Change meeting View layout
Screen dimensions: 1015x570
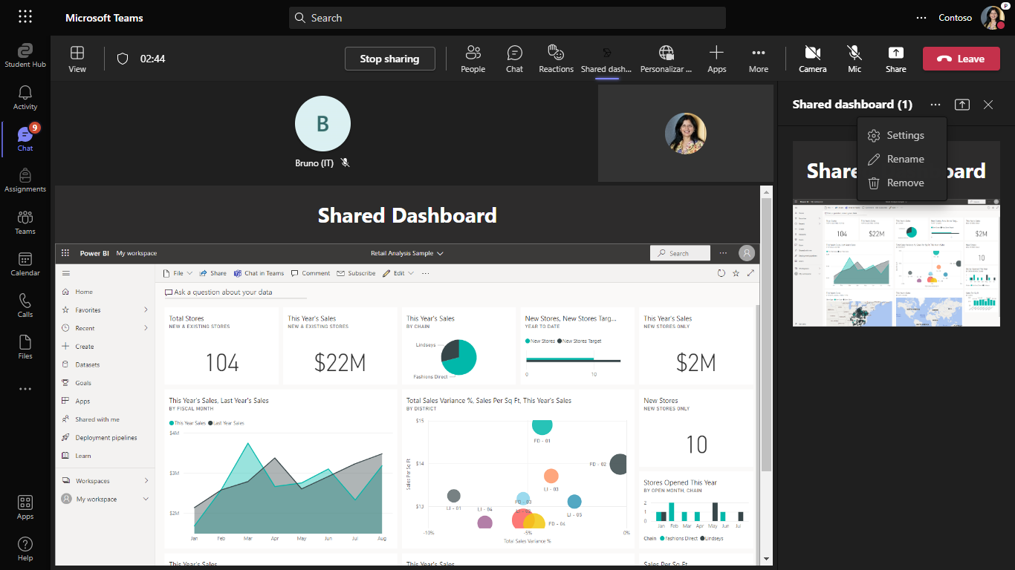[77, 59]
